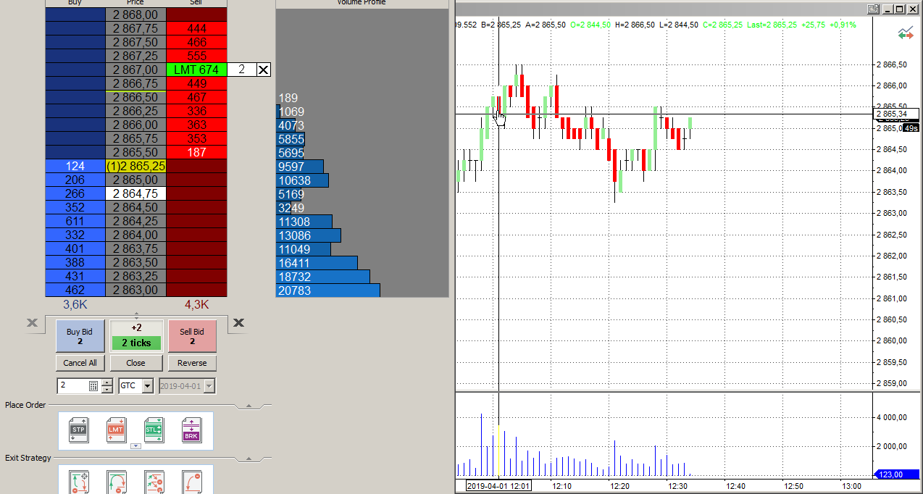The image size is (923, 494).
Task: Select the STL stop-limit order icon
Action: [154, 429]
